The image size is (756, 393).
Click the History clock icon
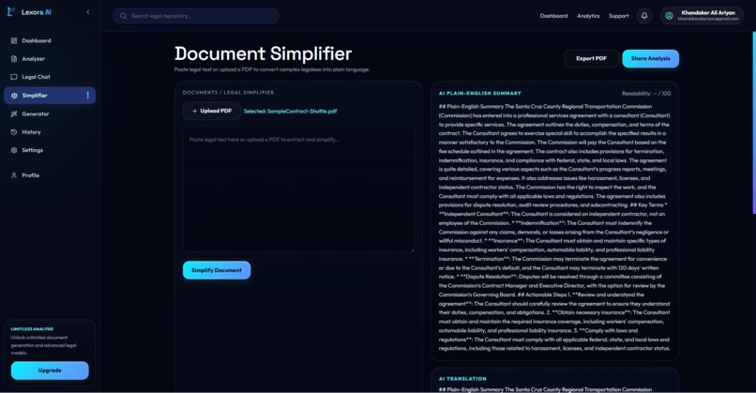tap(14, 132)
